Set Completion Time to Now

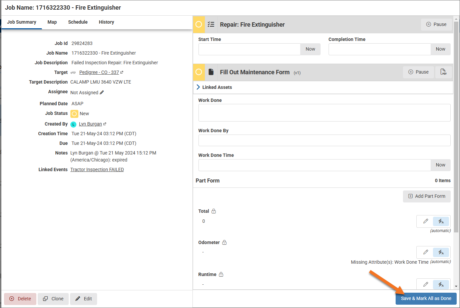[x=440, y=49]
